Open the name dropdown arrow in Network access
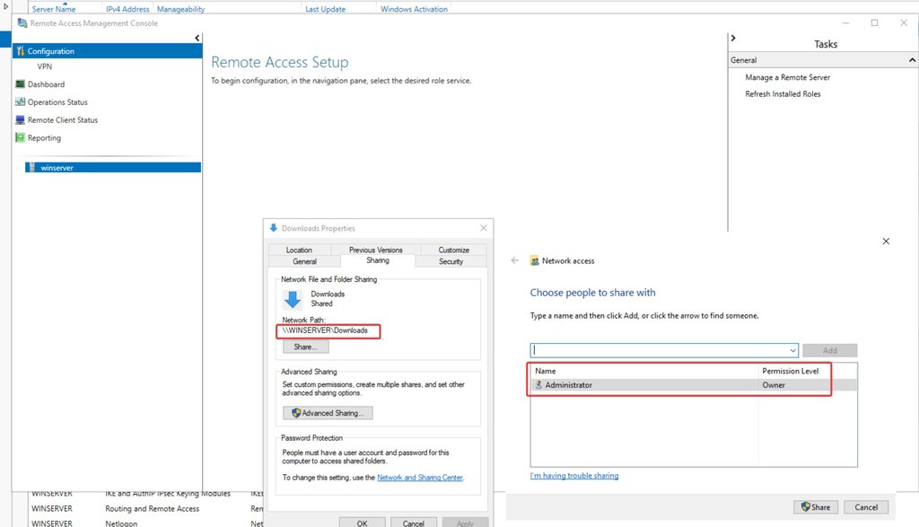 792,350
